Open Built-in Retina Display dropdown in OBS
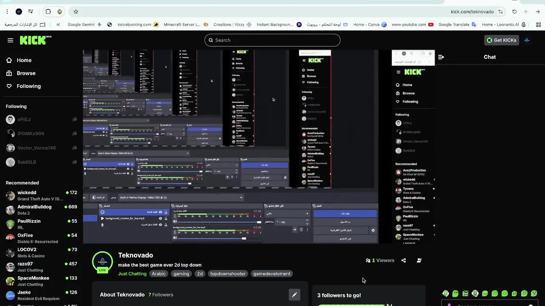 coord(181,198)
